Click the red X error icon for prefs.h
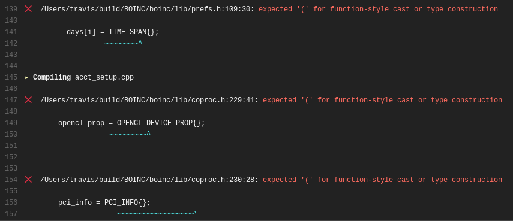Viewport: 513px width, 221px height. click(28, 9)
